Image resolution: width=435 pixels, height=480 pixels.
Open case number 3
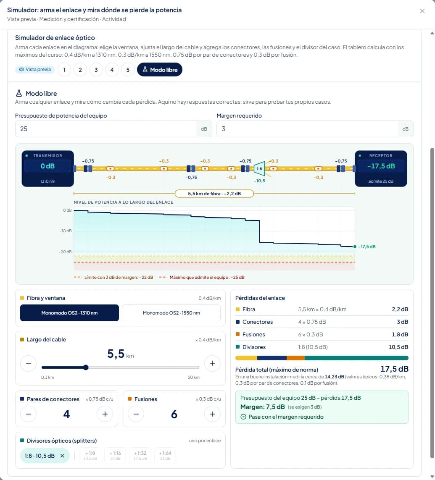(96, 70)
